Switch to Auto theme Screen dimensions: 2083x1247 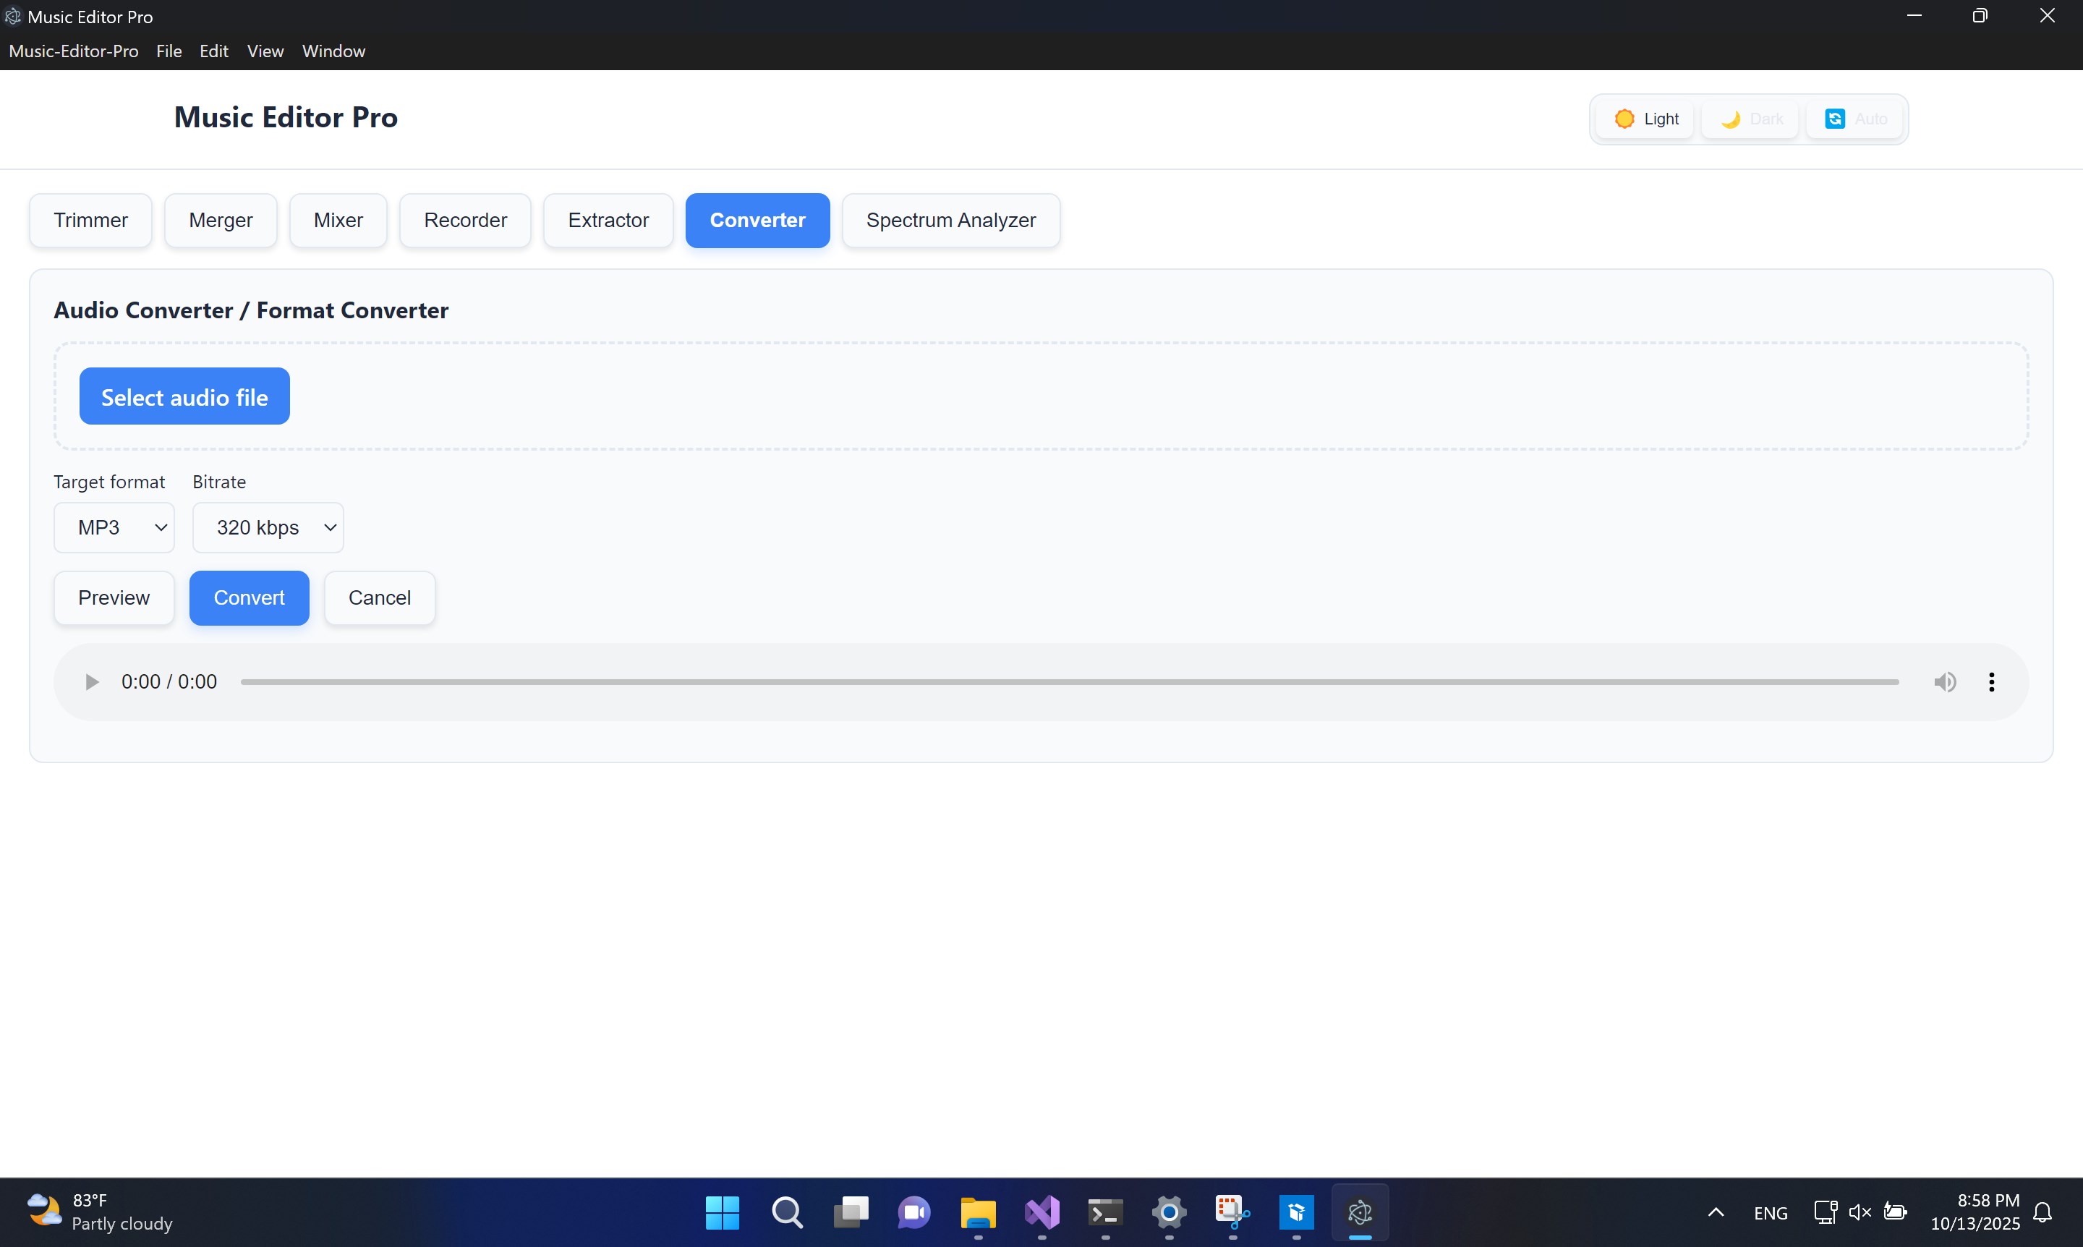coord(1854,119)
